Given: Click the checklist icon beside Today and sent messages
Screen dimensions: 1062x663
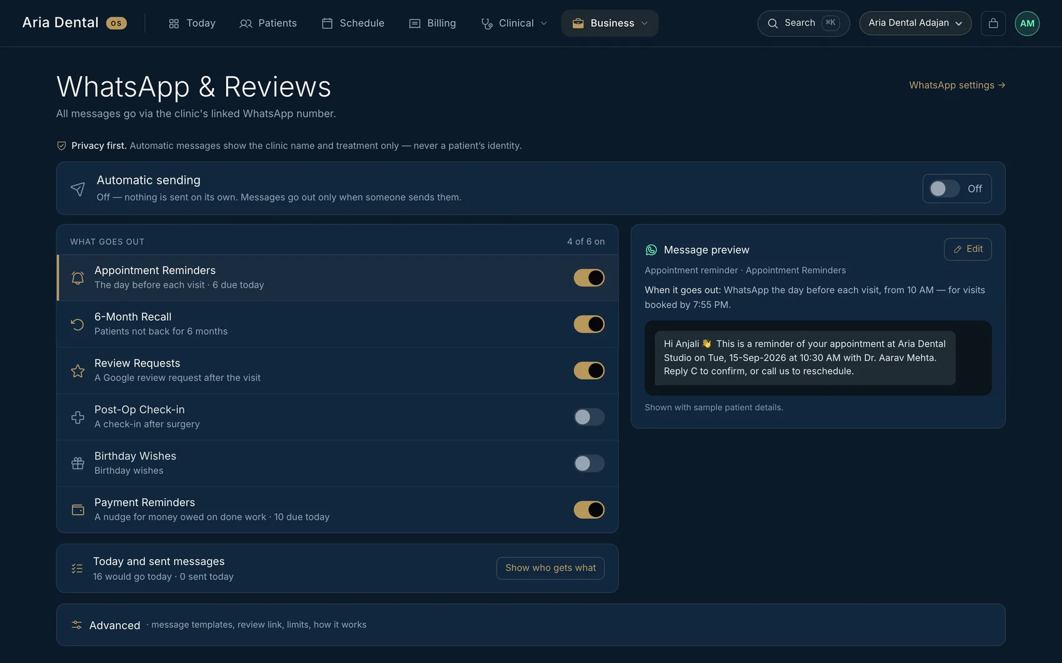Looking at the screenshot, I should click(x=77, y=568).
